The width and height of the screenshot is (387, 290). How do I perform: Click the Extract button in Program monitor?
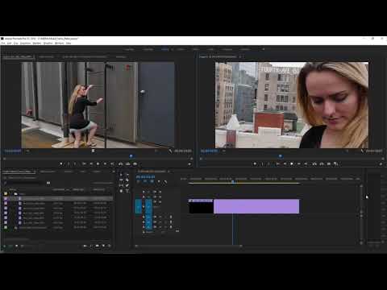pos(322,164)
